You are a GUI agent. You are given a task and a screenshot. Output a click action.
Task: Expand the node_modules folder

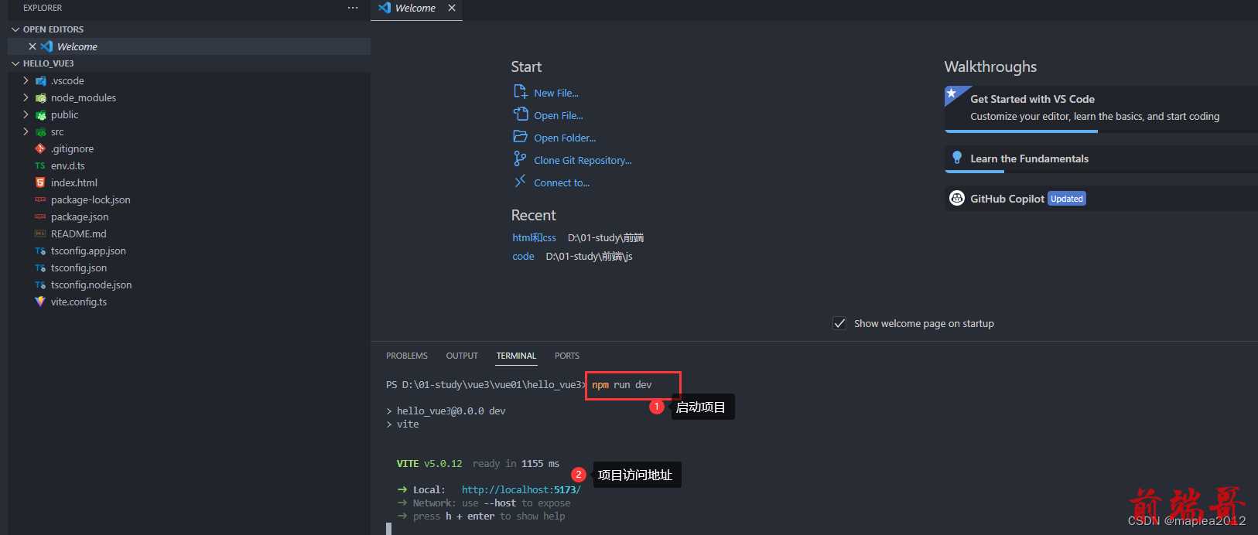[26, 97]
